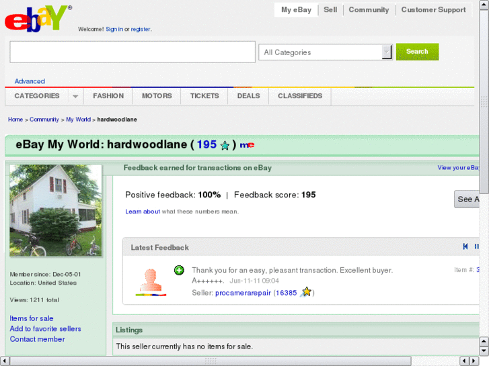Open the Categories arrow menu
The width and height of the screenshot is (489, 366).
pyautogui.click(x=75, y=96)
